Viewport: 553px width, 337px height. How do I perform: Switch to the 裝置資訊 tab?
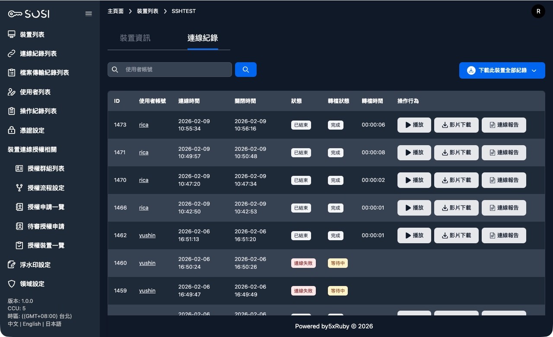pos(135,38)
